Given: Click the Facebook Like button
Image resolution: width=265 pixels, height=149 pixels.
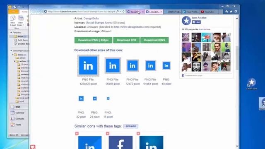Looking at the screenshot, I should (x=196, y=22).
